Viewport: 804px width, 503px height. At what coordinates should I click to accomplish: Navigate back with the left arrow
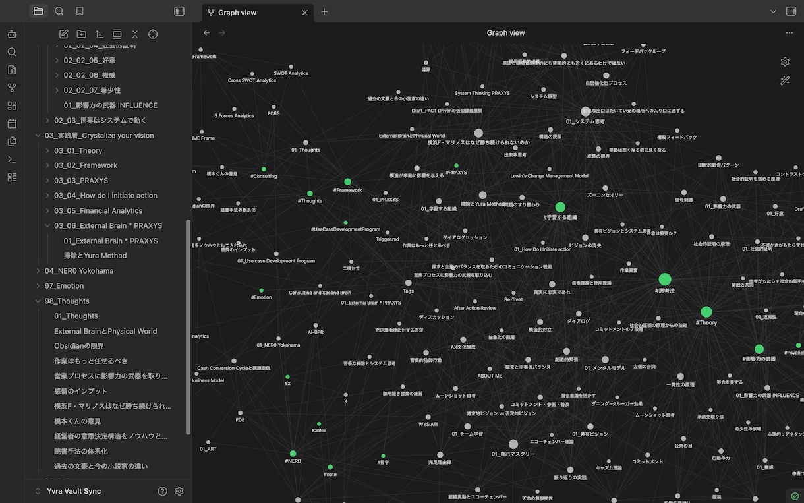[206, 32]
